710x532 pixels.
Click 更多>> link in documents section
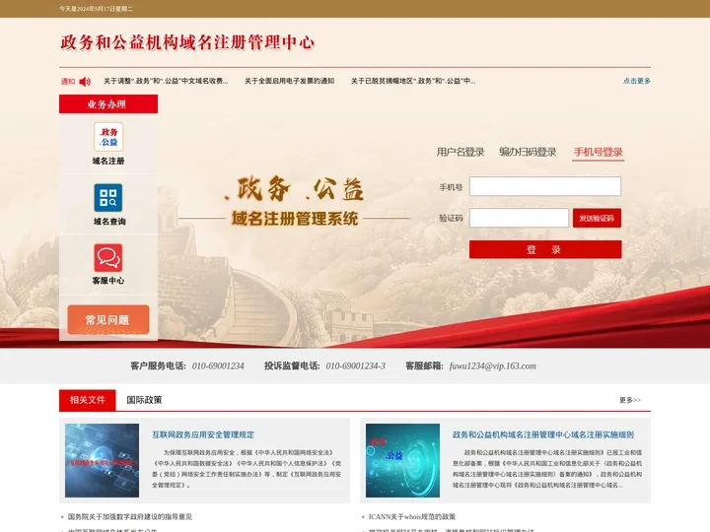click(630, 400)
